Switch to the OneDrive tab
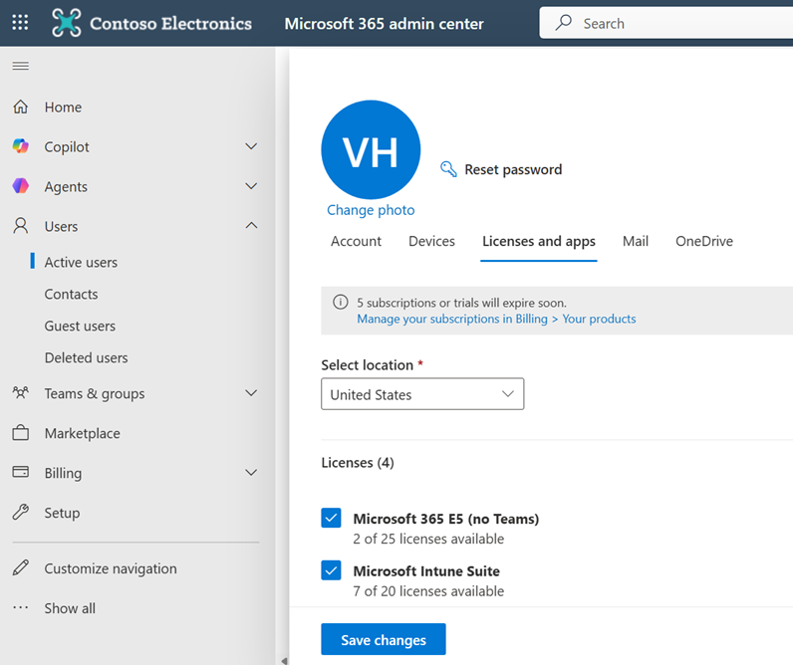This screenshot has height=665, width=794. (704, 241)
